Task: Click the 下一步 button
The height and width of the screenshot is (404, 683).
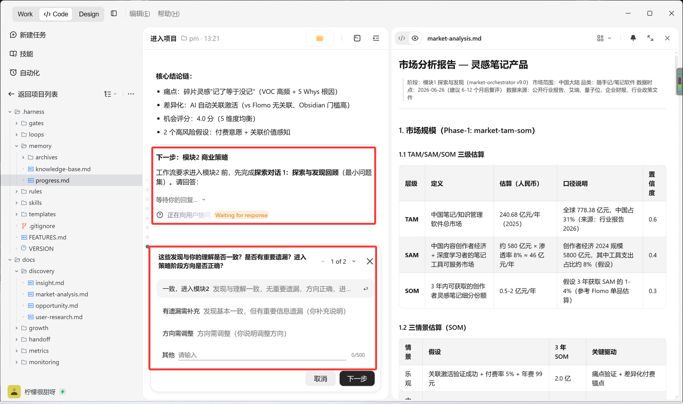Action: click(357, 378)
